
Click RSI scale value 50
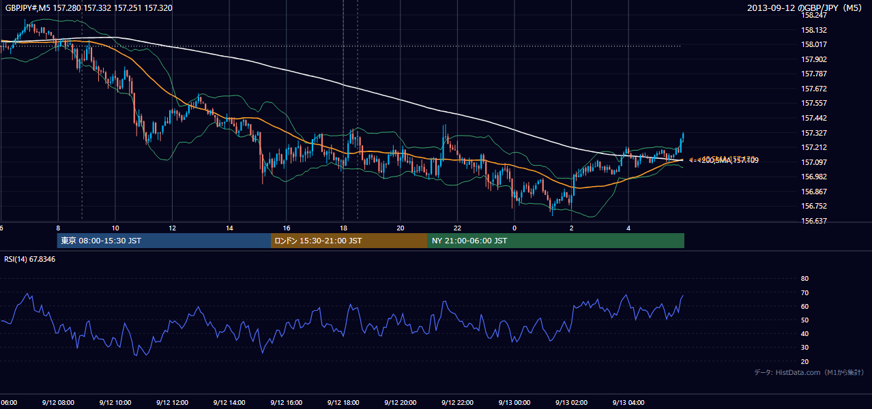pos(804,320)
